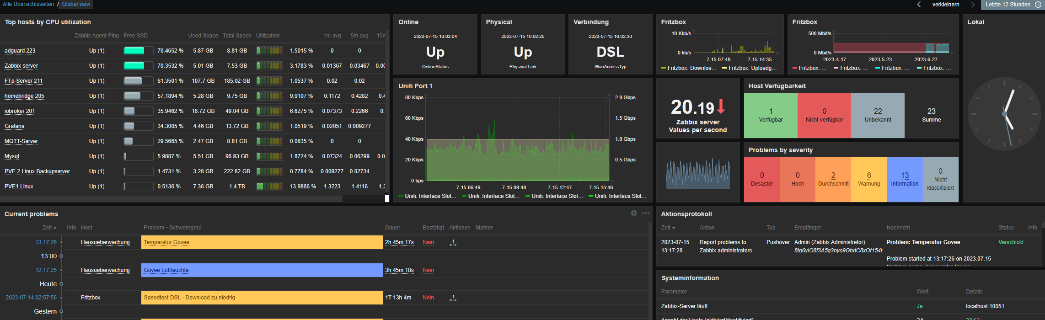
Task: Click the Information severity tile
Action: [904, 179]
